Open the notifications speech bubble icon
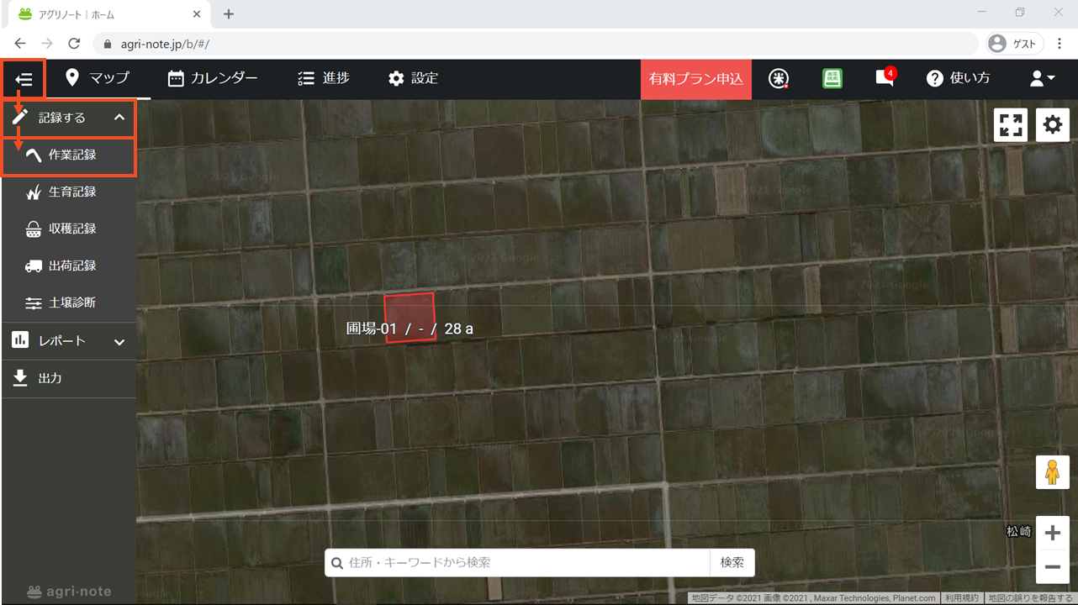The height and width of the screenshot is (605, 1078). (884, 78)
